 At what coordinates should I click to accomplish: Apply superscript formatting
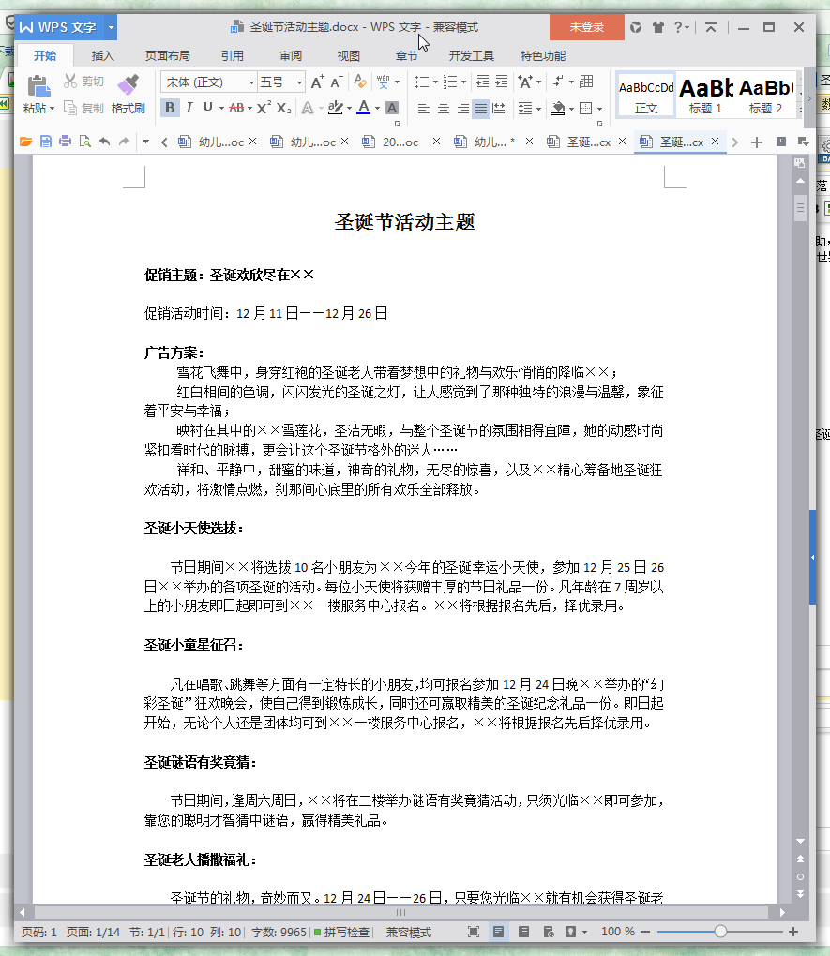(264, 108)
